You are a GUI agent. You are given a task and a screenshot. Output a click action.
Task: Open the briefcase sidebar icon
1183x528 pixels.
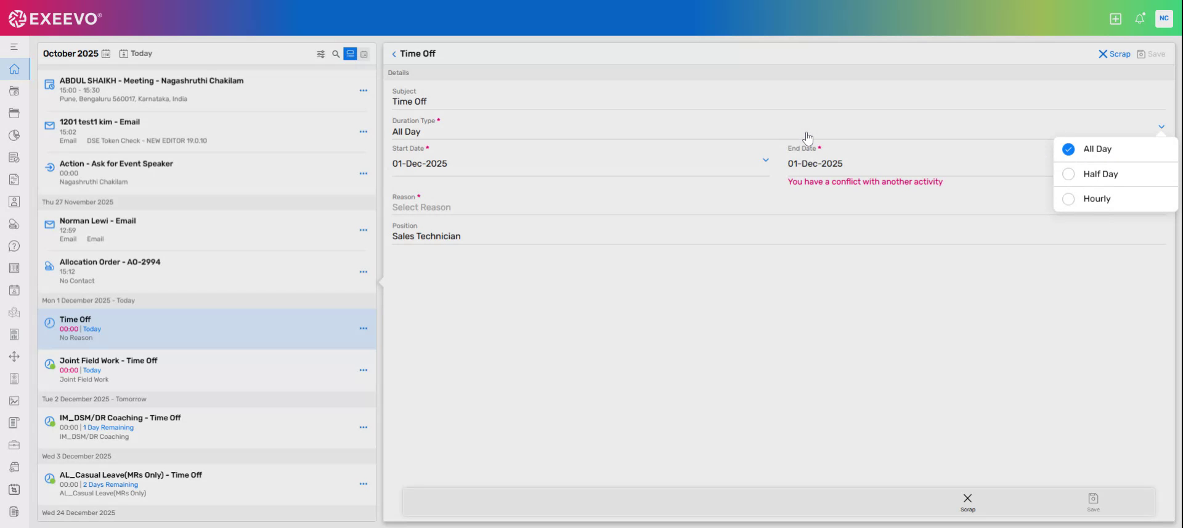(14, 445)
